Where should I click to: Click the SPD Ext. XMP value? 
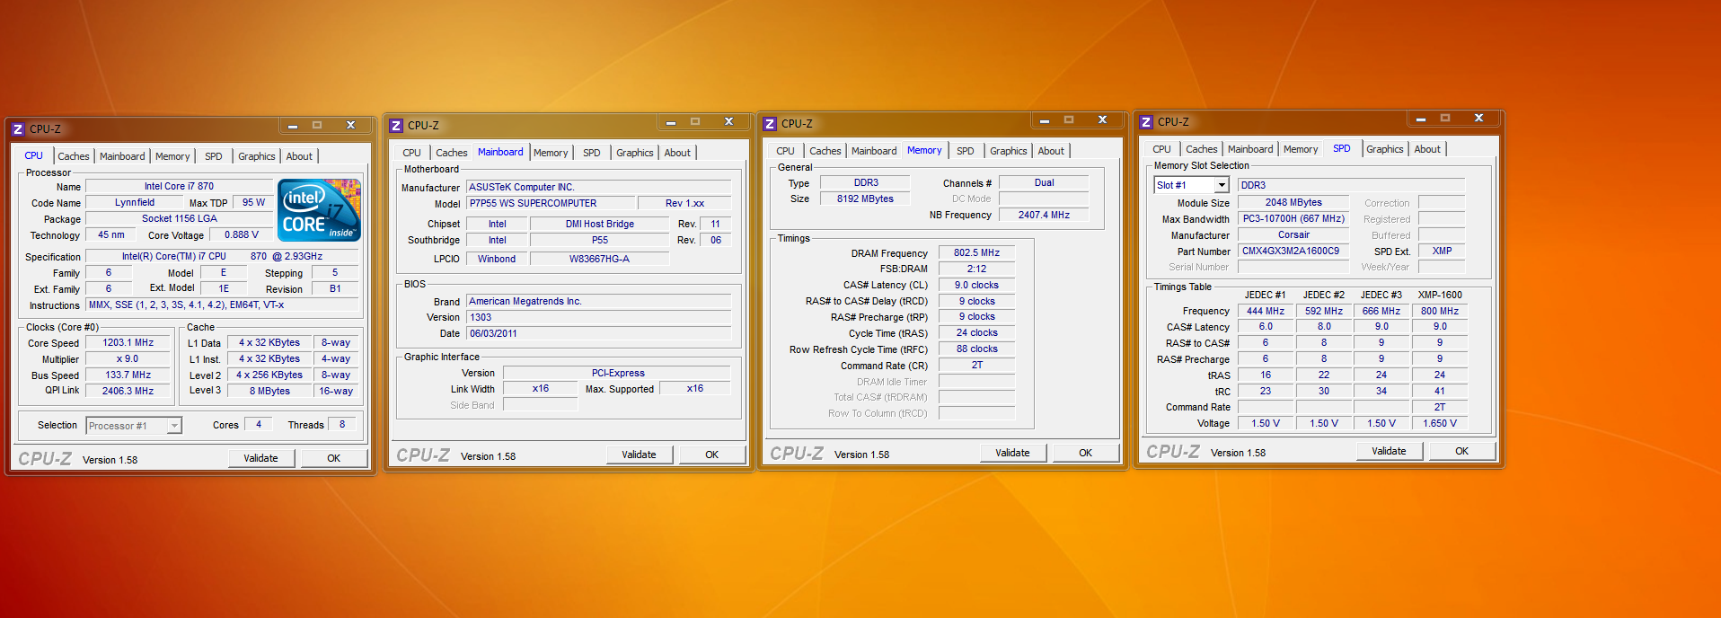click(1442, 252)
